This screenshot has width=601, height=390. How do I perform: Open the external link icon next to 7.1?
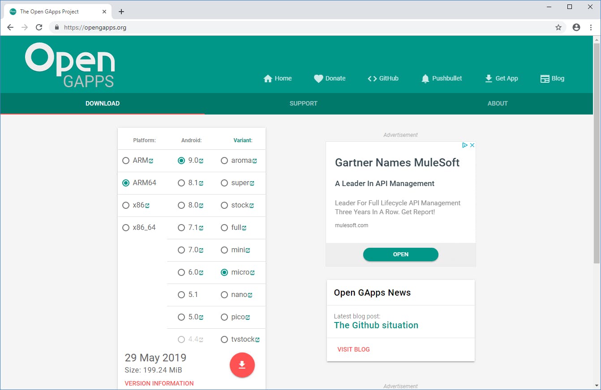click(201, 228)
